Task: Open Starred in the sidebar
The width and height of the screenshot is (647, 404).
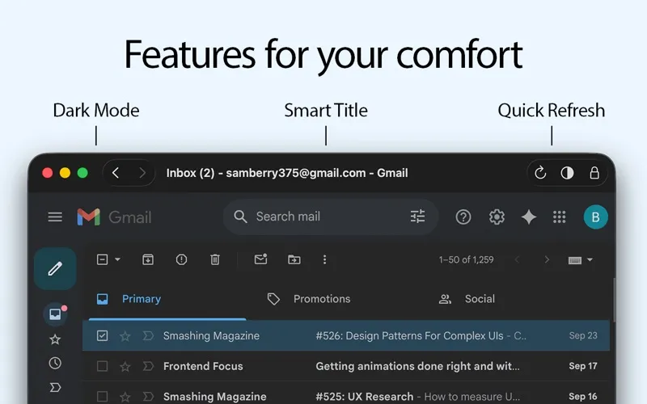Action: click(55, 339)
